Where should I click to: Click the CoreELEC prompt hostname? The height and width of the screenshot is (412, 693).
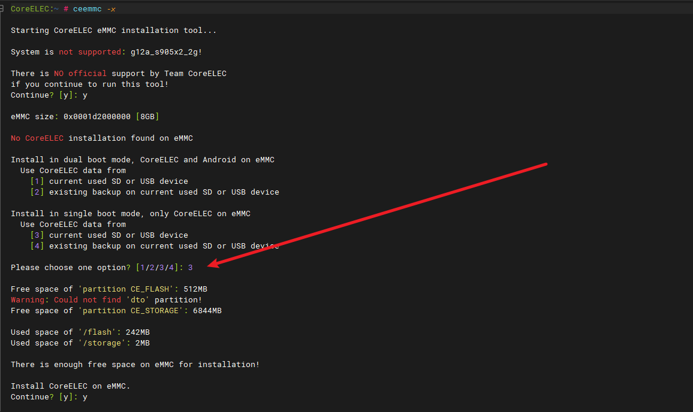click(x=30, y=9)
